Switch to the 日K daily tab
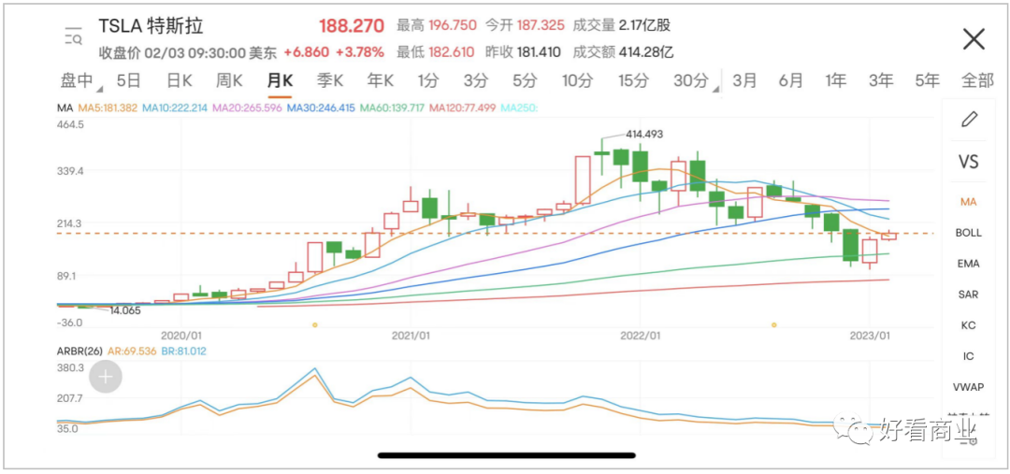 click(x=179, y=81)
